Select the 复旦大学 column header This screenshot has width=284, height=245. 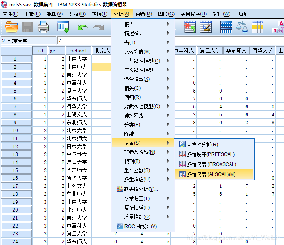210,50
